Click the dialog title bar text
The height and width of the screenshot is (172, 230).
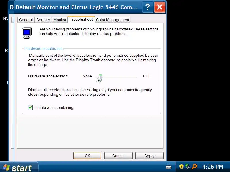(77, 7)
